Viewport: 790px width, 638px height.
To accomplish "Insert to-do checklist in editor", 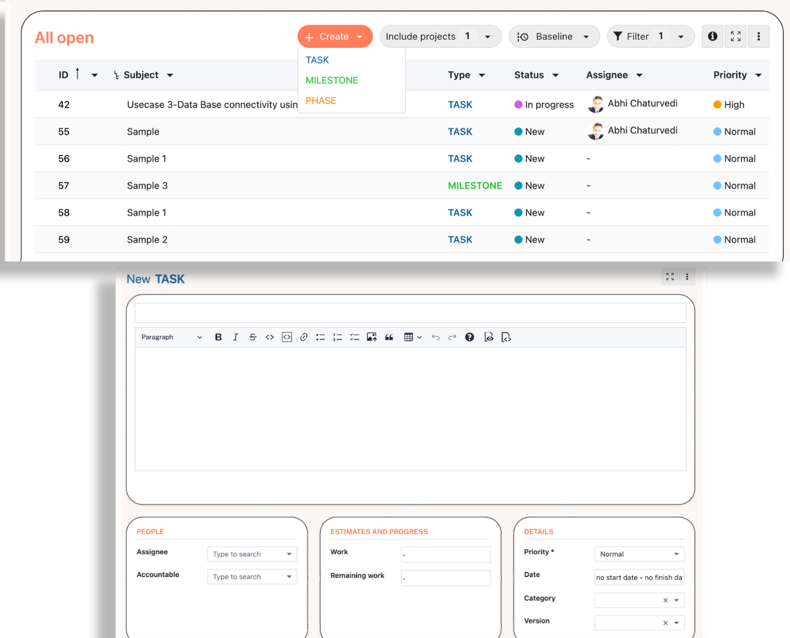I will coord(355,337).
